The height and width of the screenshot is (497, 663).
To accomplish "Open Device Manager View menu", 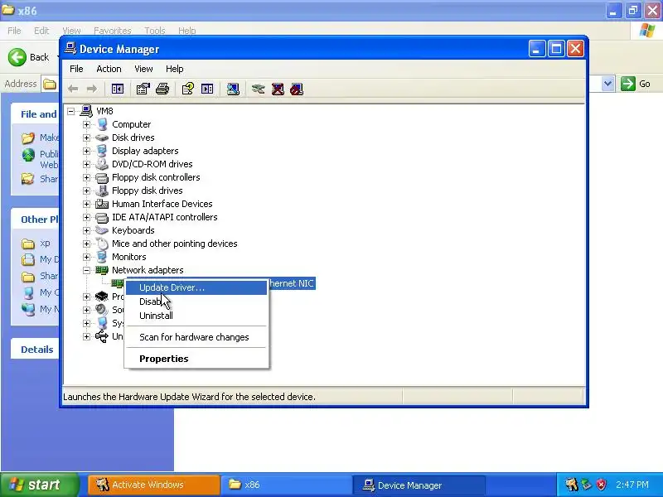I will (143, 69).
